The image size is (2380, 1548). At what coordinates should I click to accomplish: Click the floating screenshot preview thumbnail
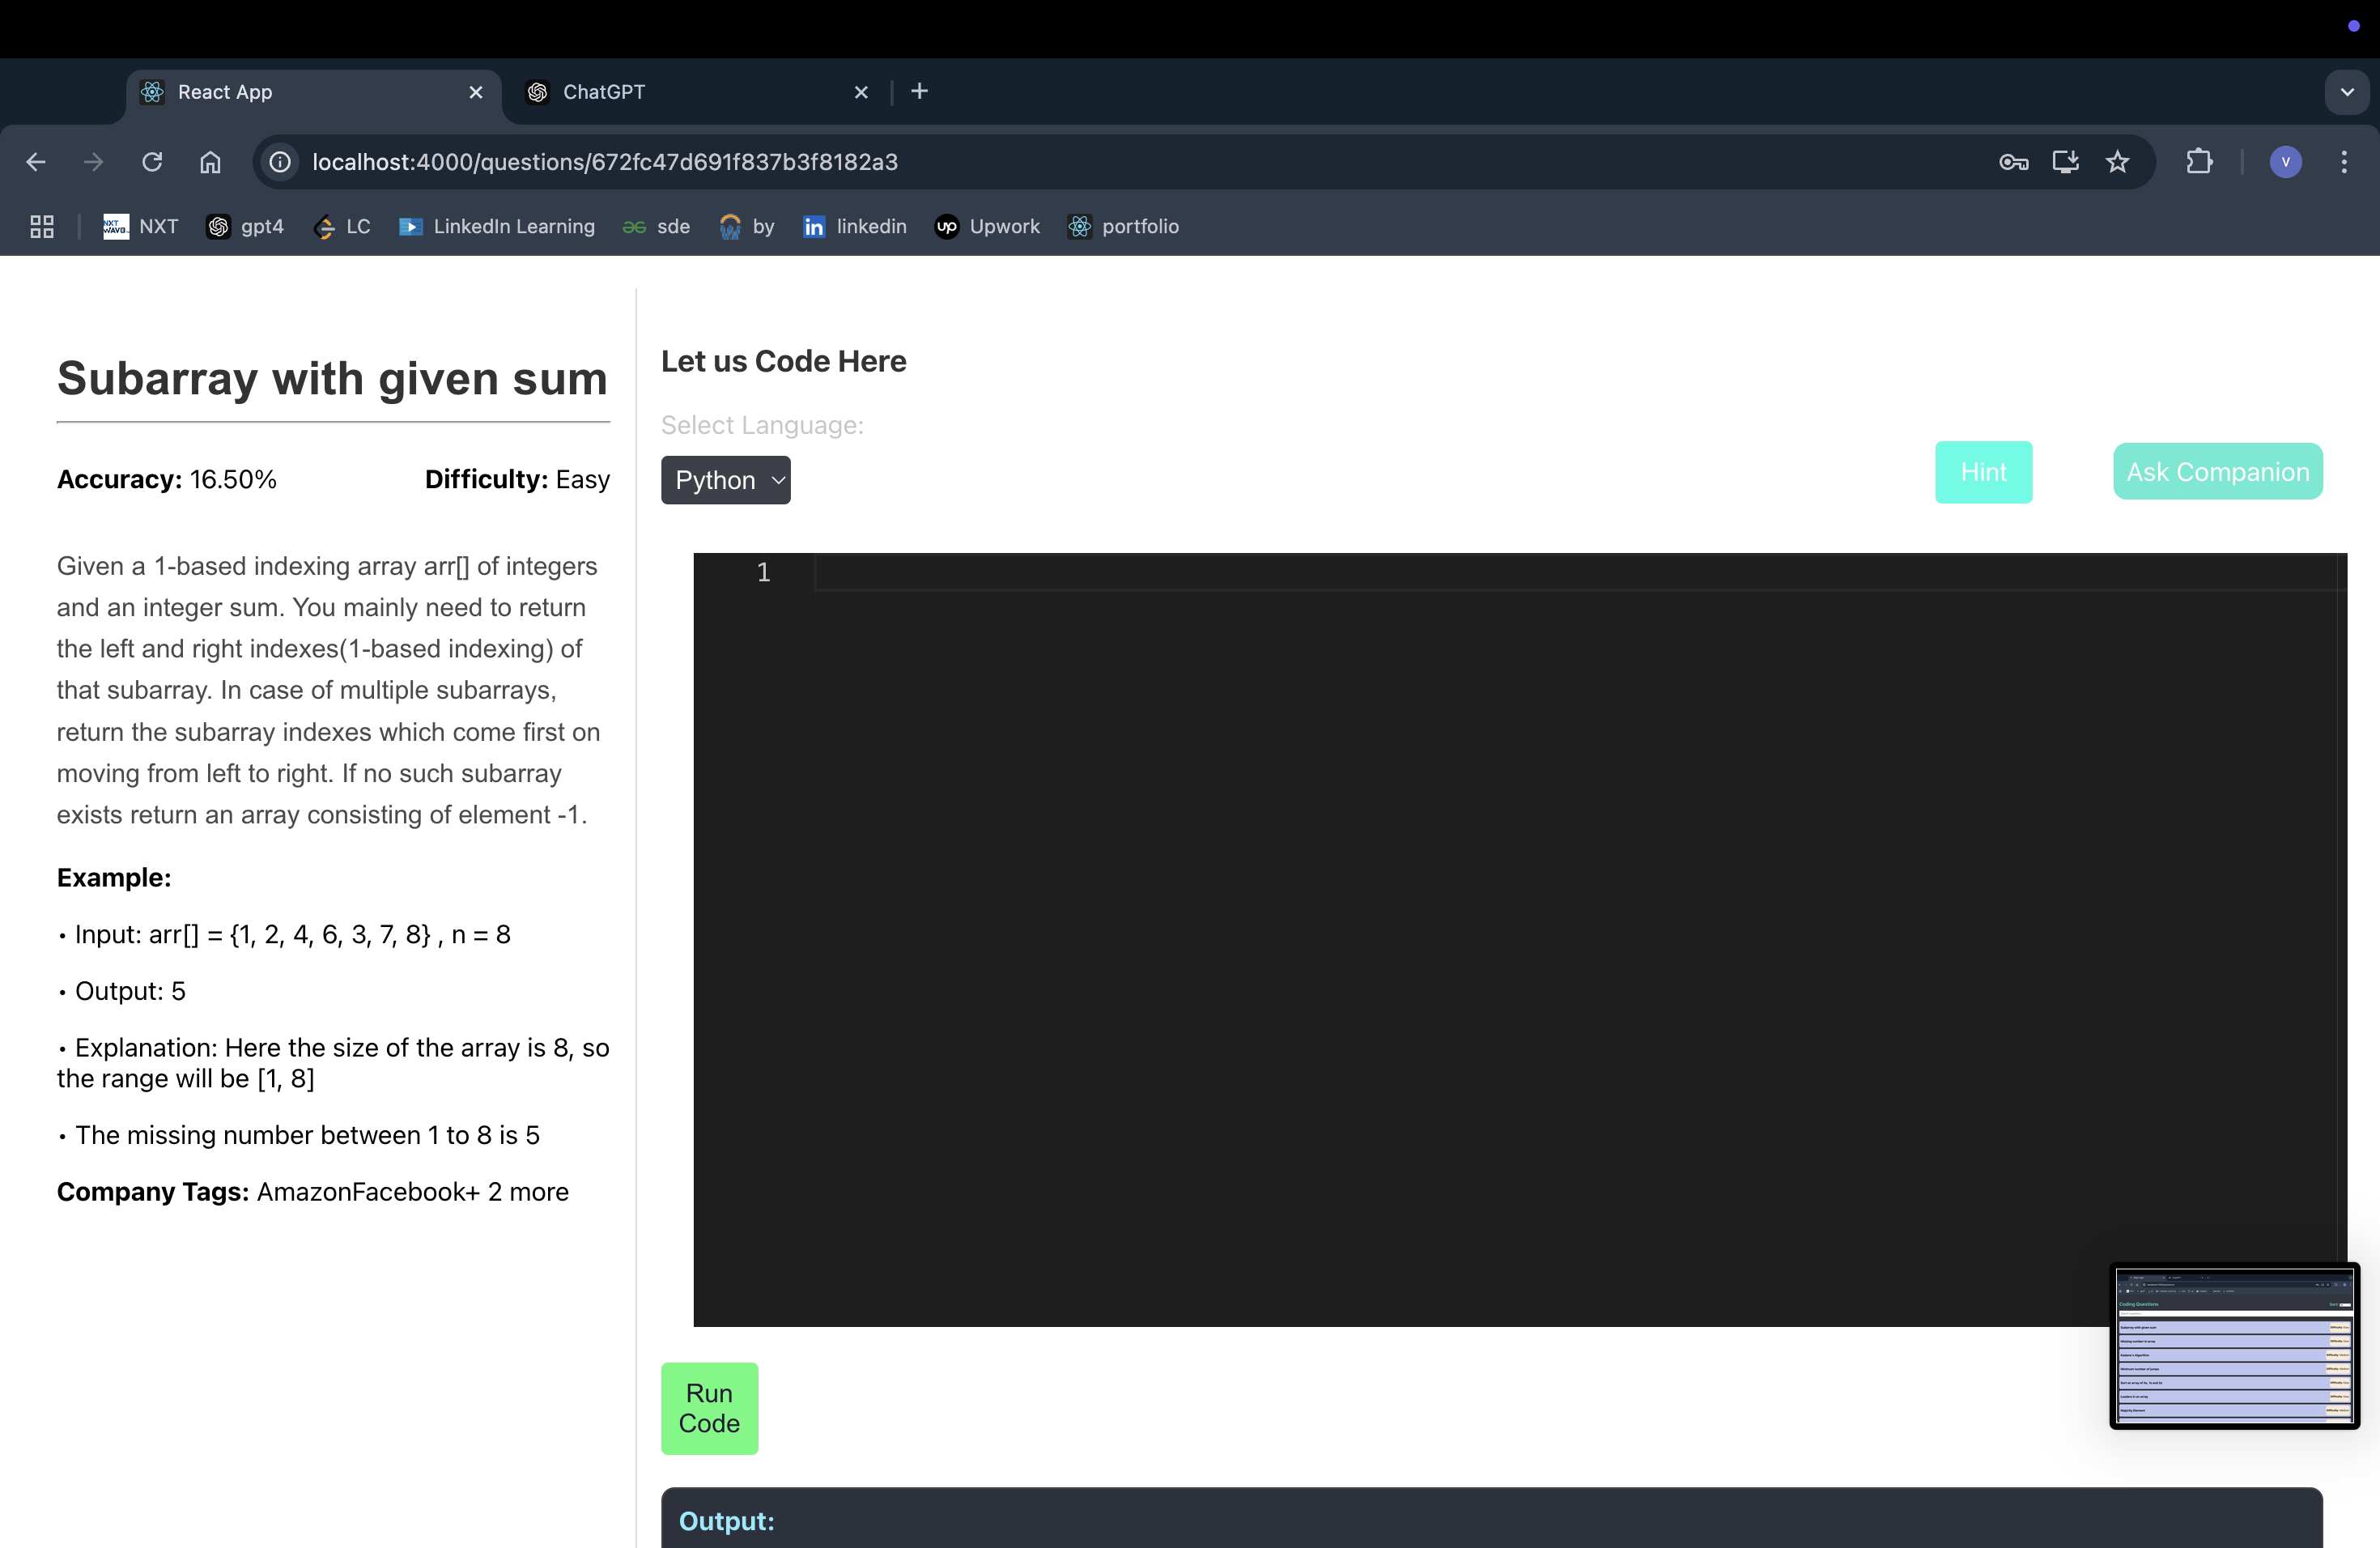[2234, 1346]
